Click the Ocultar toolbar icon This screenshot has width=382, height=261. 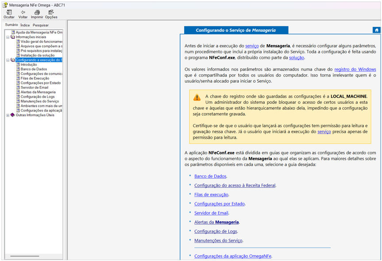pos(9,12)
